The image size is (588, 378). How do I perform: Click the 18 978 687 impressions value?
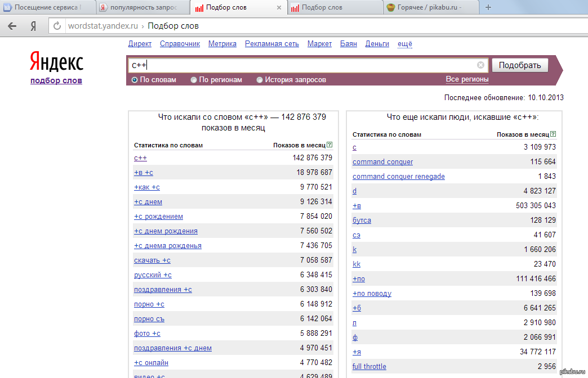pyautogui.click(x=314, y=172)
